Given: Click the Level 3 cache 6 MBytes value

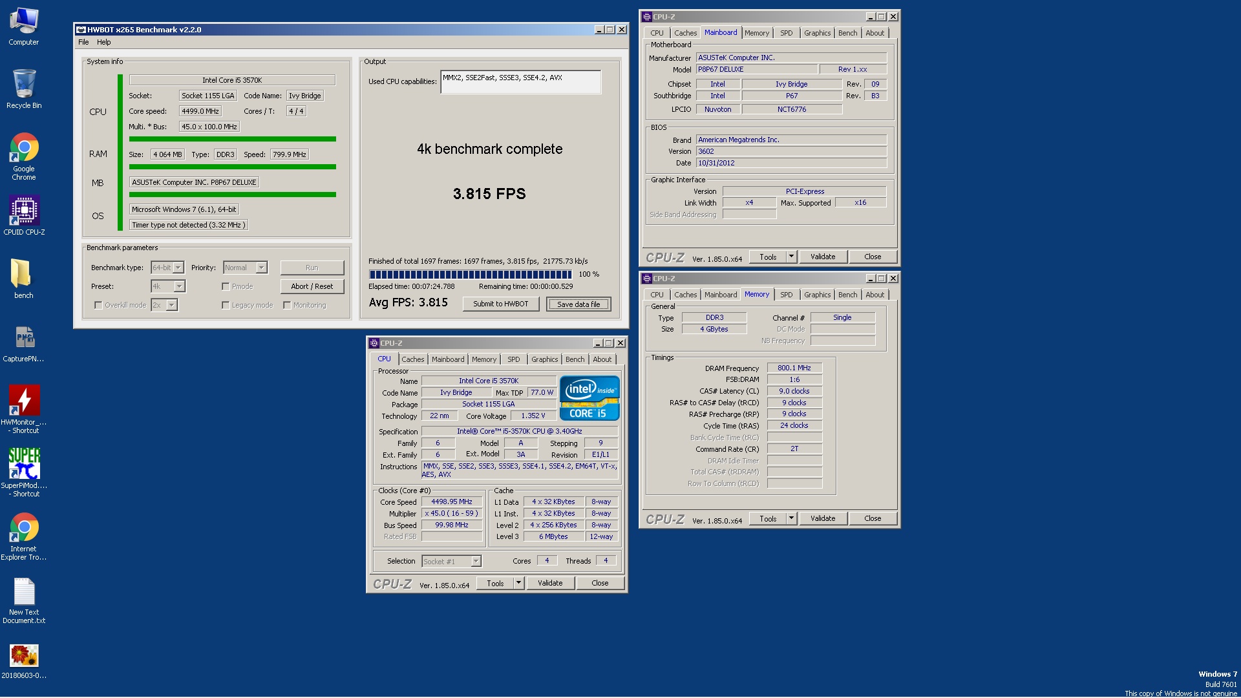Looking at the screenshot, I should coord(553,536).
